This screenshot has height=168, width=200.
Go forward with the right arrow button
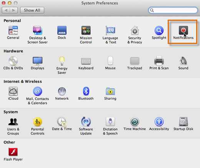13,10
